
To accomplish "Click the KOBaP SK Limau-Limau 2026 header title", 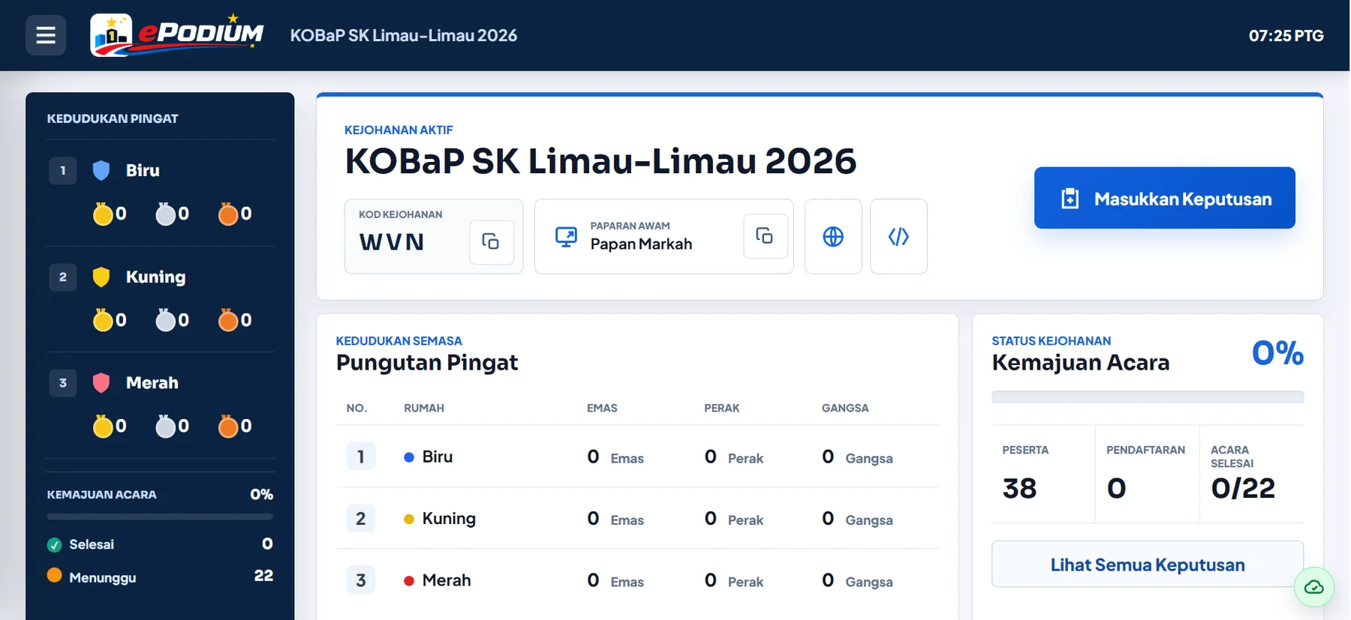I will point(404,35).
